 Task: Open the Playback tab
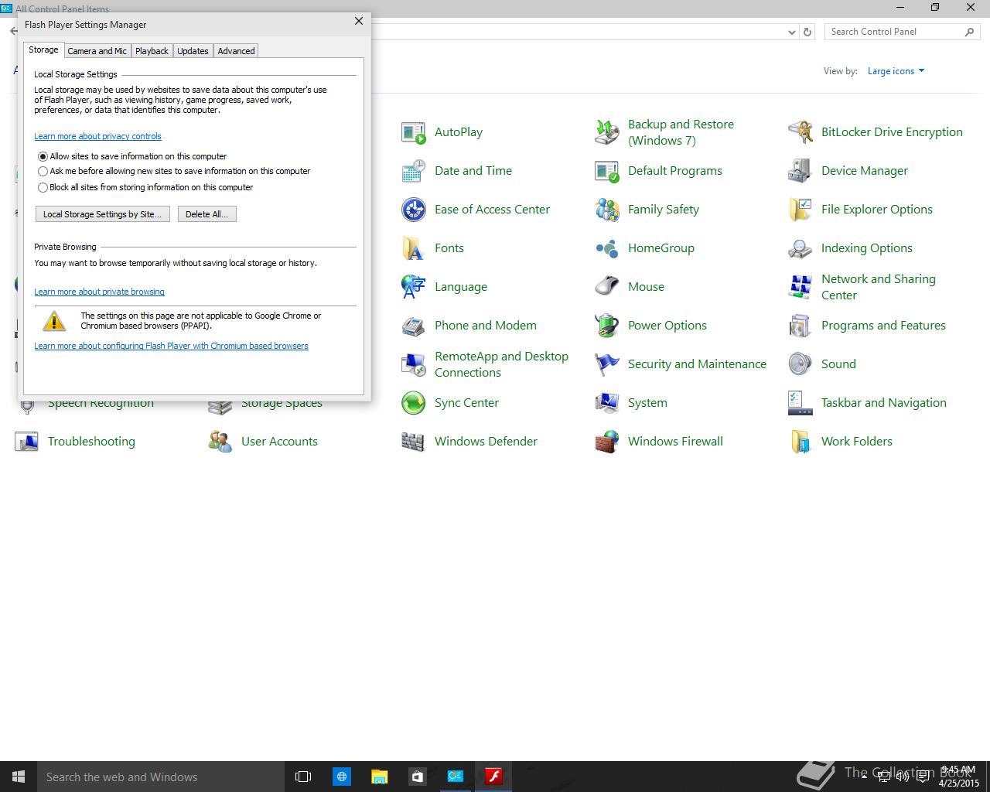152,51
